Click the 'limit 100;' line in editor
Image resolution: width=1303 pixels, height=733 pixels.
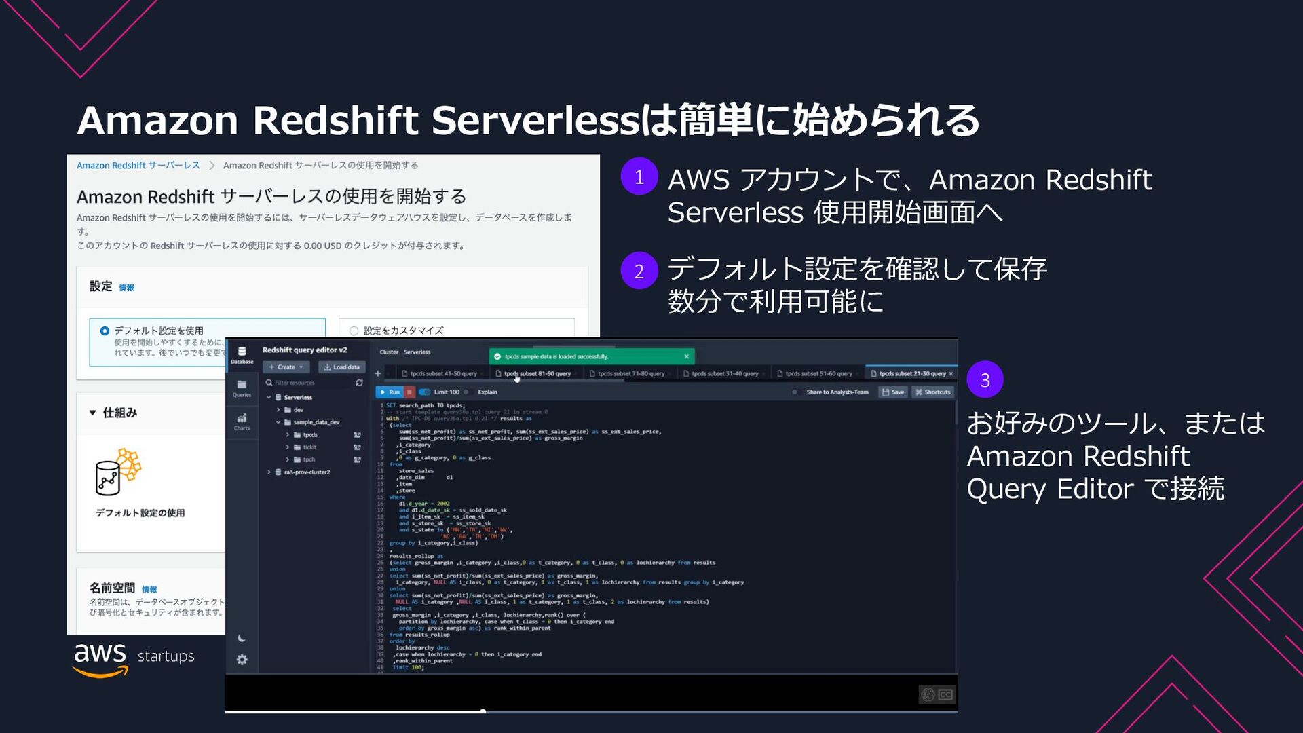click(408, 668)
